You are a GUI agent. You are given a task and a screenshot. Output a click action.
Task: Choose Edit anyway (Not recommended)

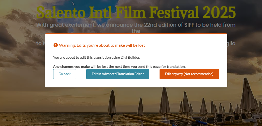pyautogui.click(x=189, y=74)
